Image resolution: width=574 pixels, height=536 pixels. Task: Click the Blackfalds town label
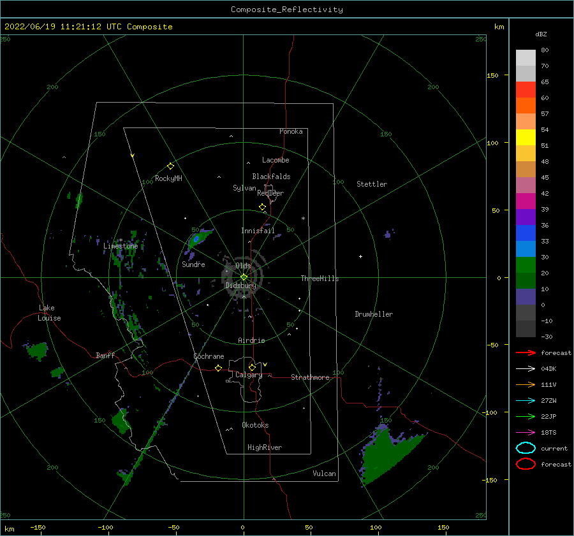[271, 177]
